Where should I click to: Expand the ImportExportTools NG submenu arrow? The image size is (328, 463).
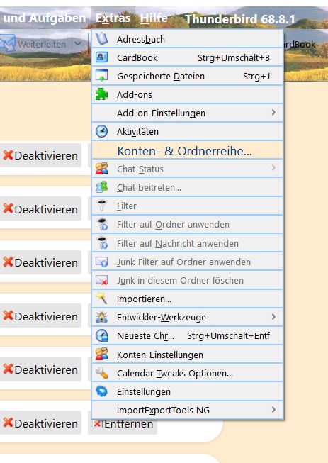(x=273, y=409)
